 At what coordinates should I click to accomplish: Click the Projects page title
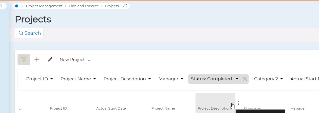33,19
